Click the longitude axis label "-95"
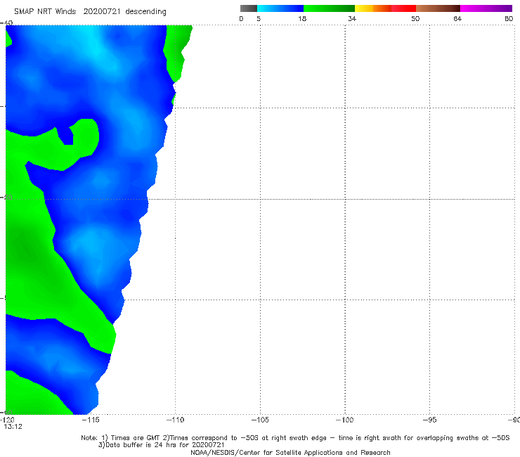520x457 pixels. (x=430, y=420)
